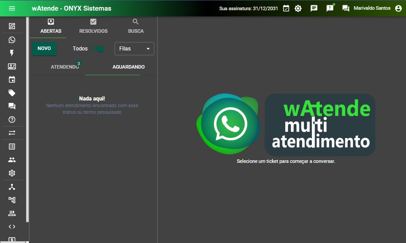The height and width of the screenshot is (243, 406).
Task: Toggle the dark mode brightness icon
Action: 298,8
